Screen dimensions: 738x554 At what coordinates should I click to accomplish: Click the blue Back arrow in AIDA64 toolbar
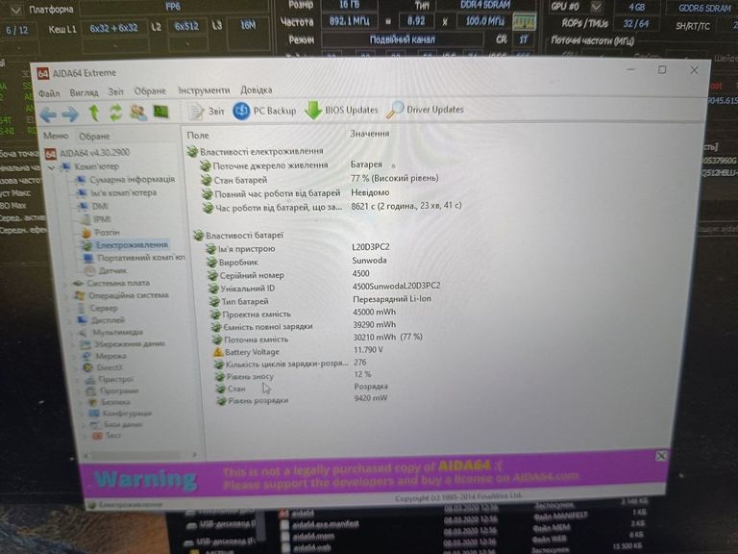[x=48, y=114]
